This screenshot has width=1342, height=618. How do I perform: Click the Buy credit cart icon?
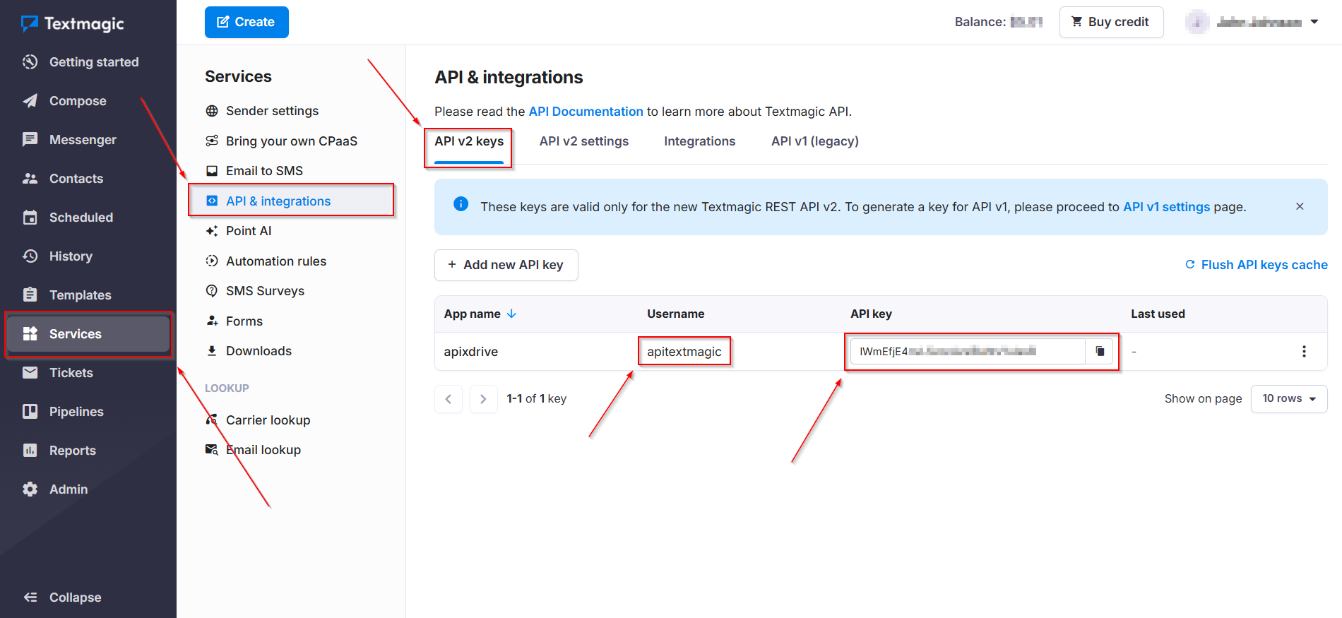tap(1077, 21)
